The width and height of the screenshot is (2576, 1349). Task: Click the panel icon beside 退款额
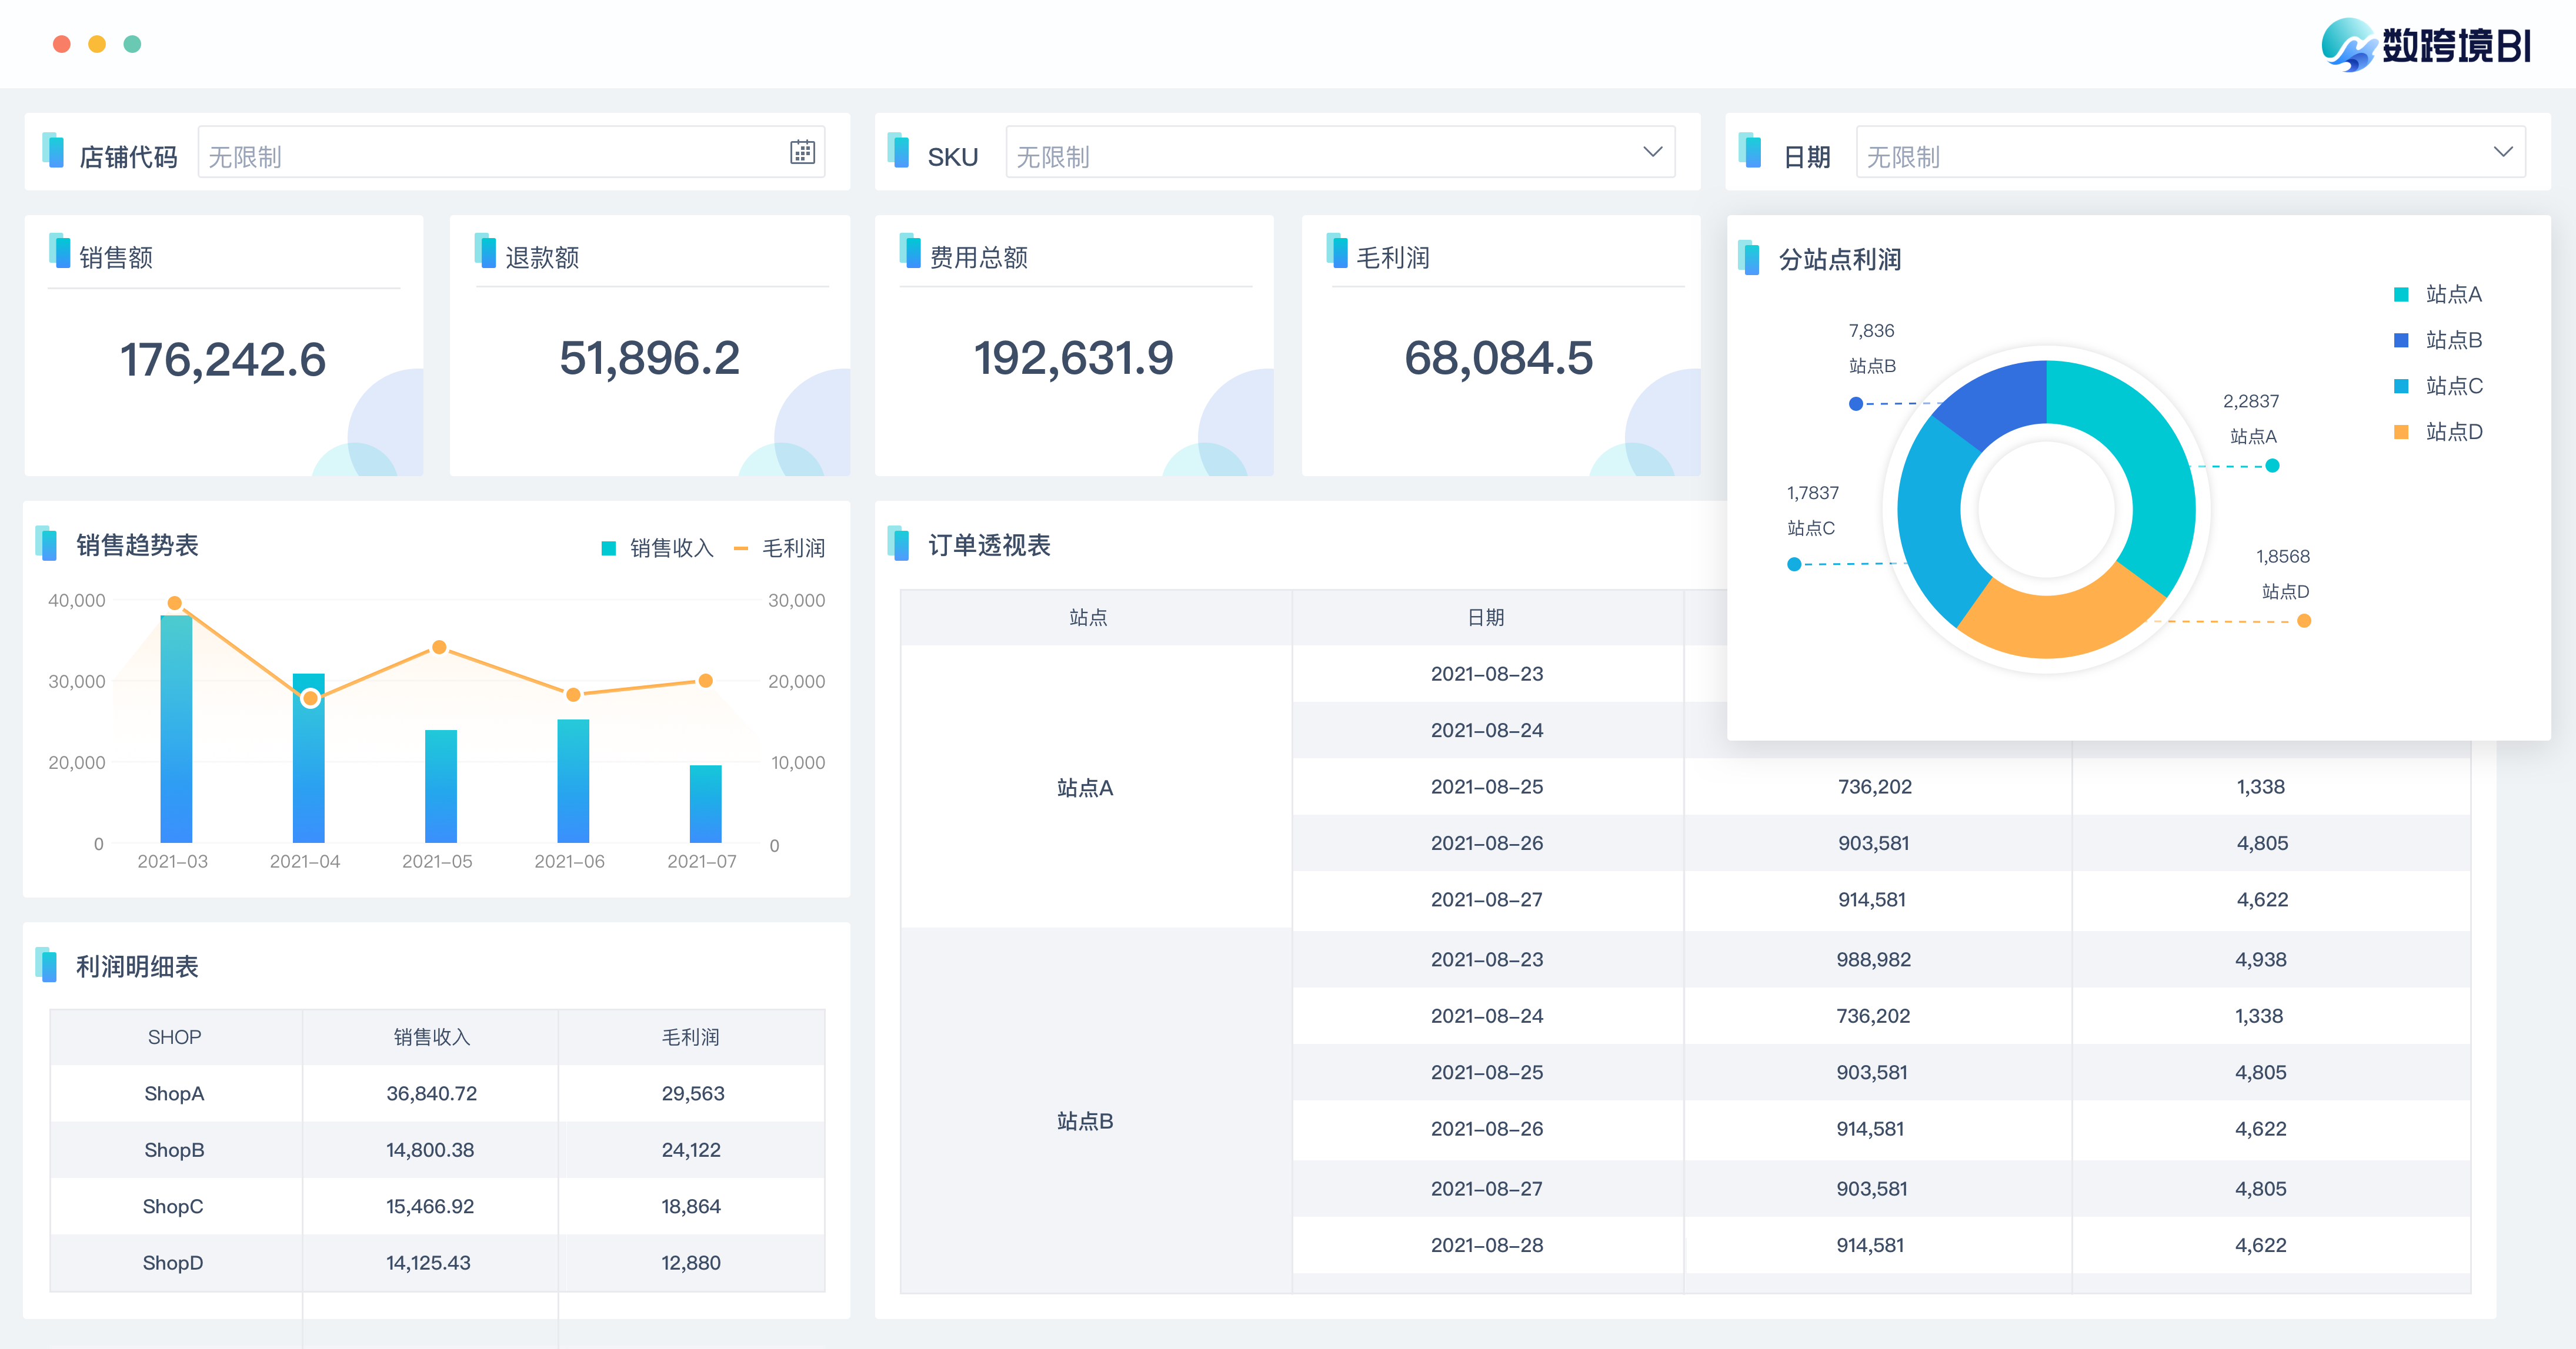[485, 251]
